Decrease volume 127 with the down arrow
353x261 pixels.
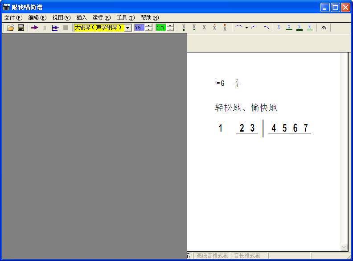(170, 29)
